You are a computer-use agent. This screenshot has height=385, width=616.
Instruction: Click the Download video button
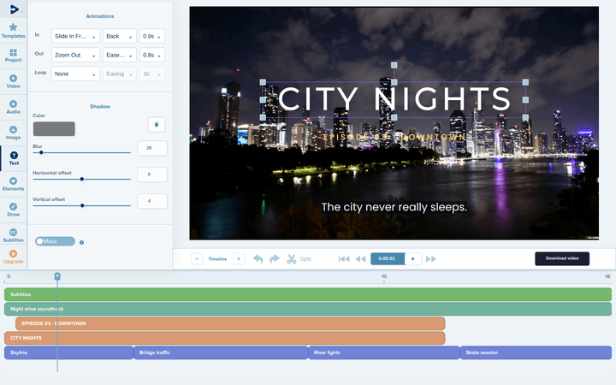point(562,258)
